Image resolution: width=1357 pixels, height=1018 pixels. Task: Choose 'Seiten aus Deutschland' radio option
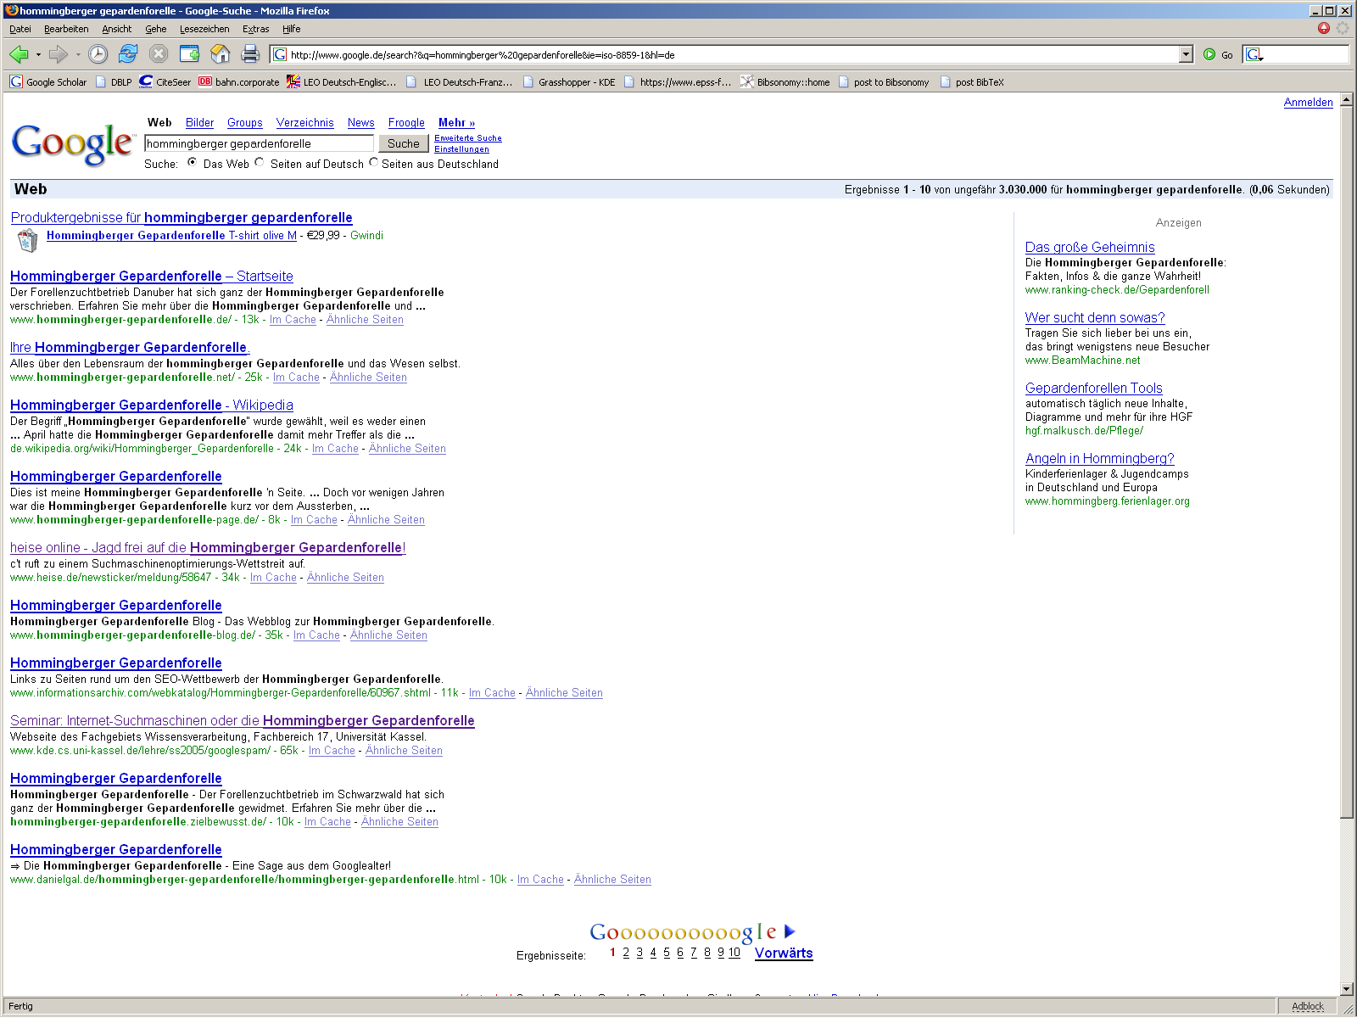[x=373, y=162]
